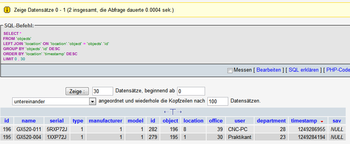The image size is (350, 144).
Task: Click the red sort arrow beside timestamp
Action: click(322, 121)
